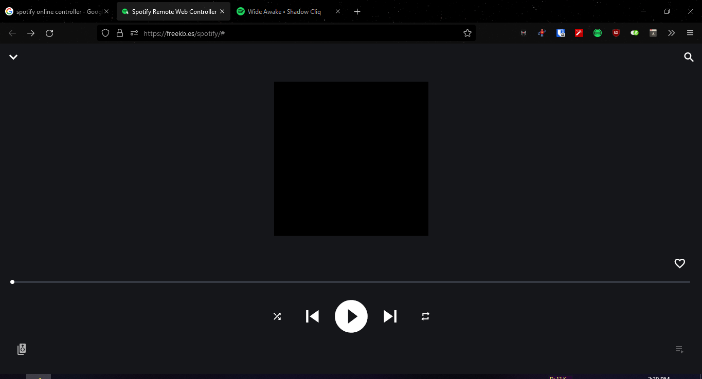
Task: Open the dictionary letter A extension
Action: (653, 33)
